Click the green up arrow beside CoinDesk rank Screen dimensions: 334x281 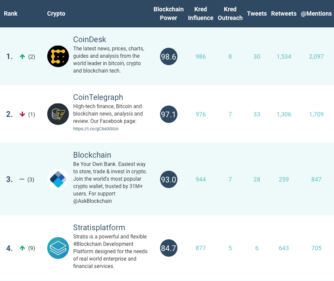point(23,56)
